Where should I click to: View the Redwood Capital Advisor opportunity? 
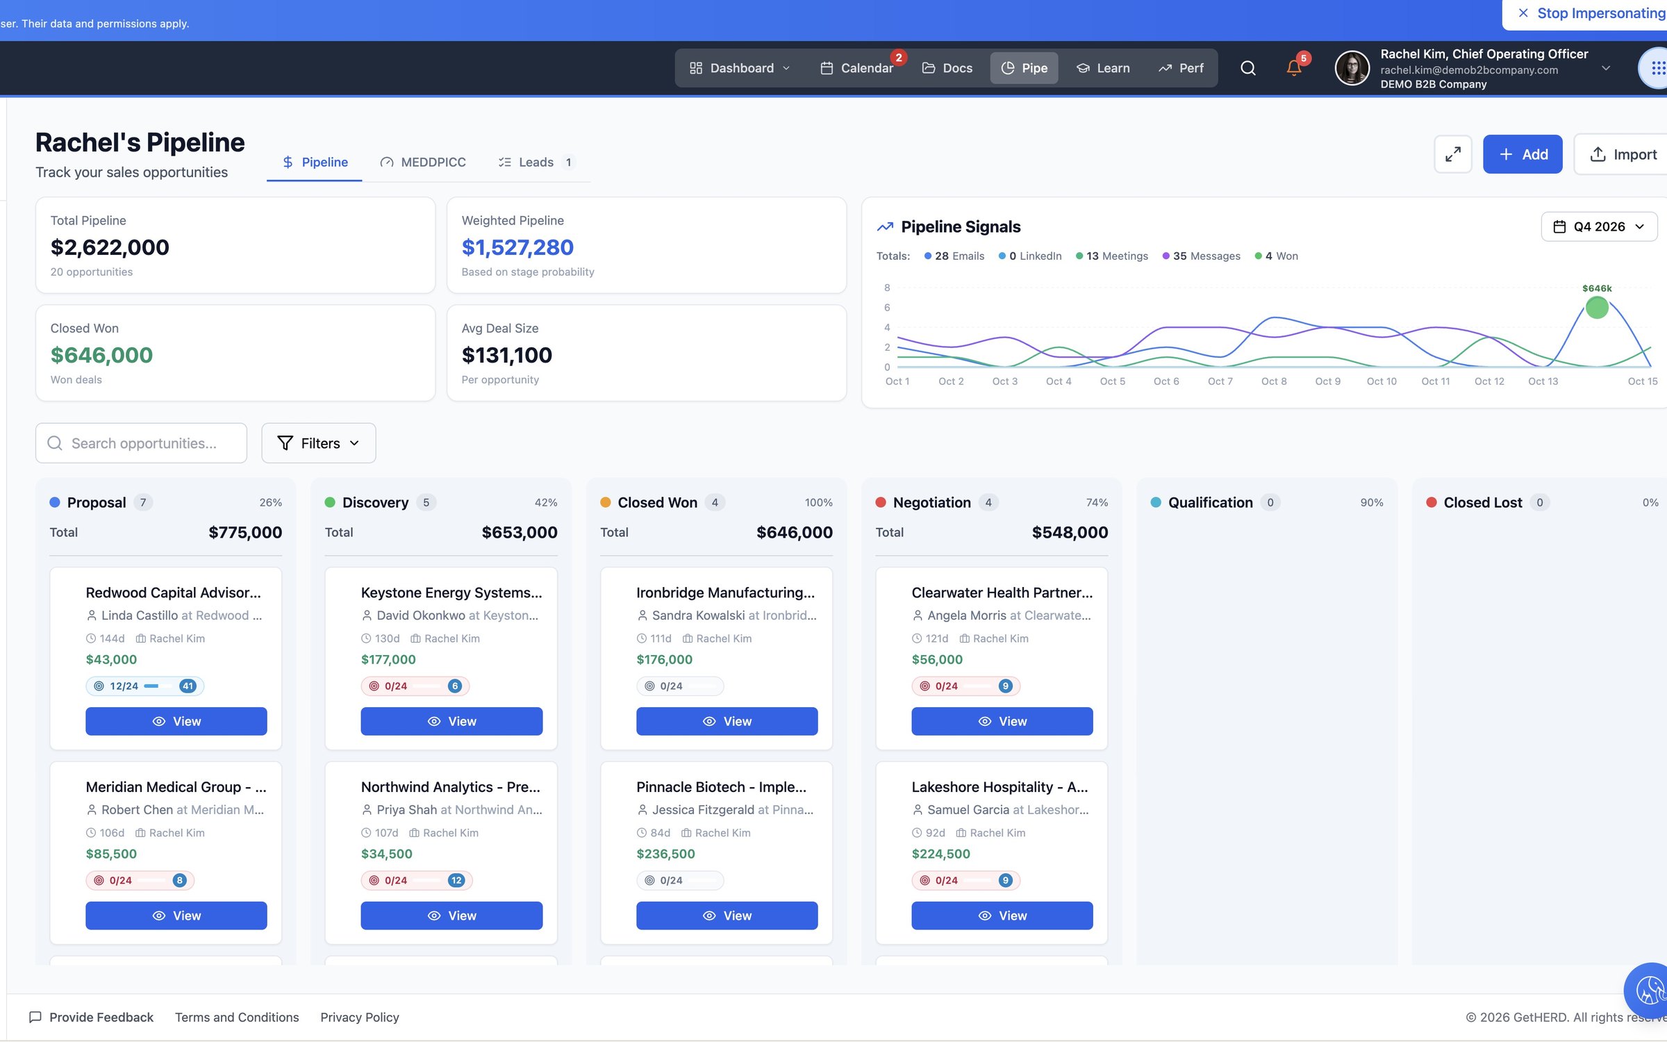pos(176,721)
